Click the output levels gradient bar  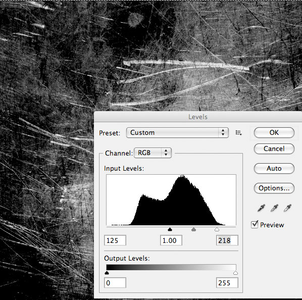[x=171, y=267]
